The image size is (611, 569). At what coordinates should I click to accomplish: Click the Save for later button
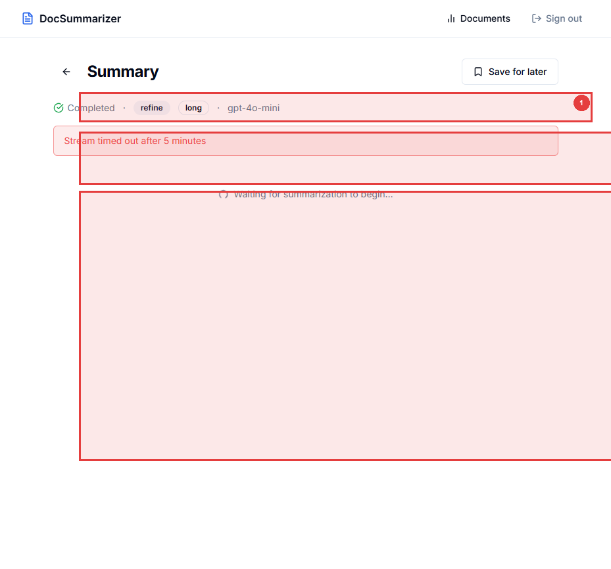click(510, 72)
